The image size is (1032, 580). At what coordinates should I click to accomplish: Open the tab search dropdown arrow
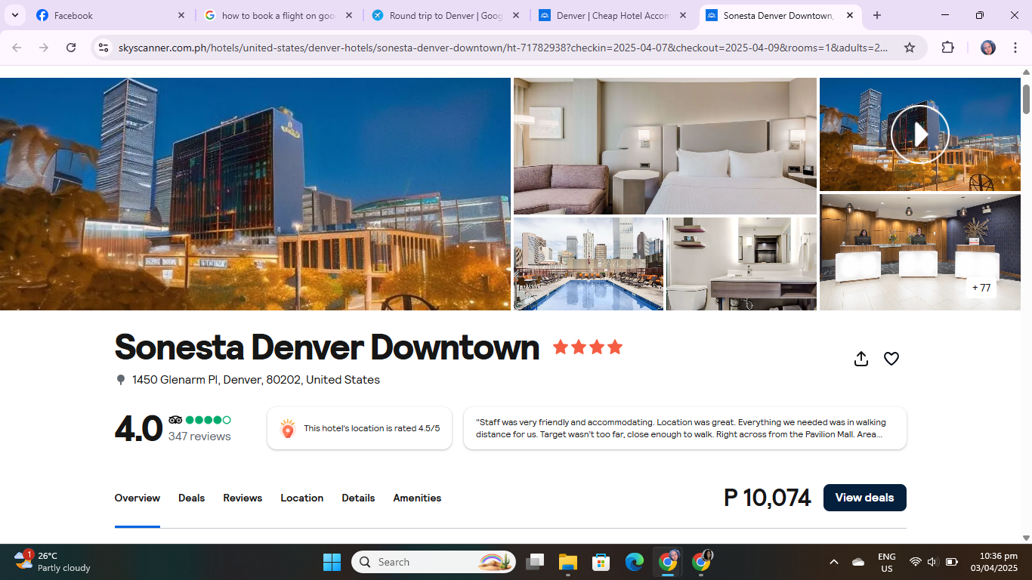(x=14, y=15)
